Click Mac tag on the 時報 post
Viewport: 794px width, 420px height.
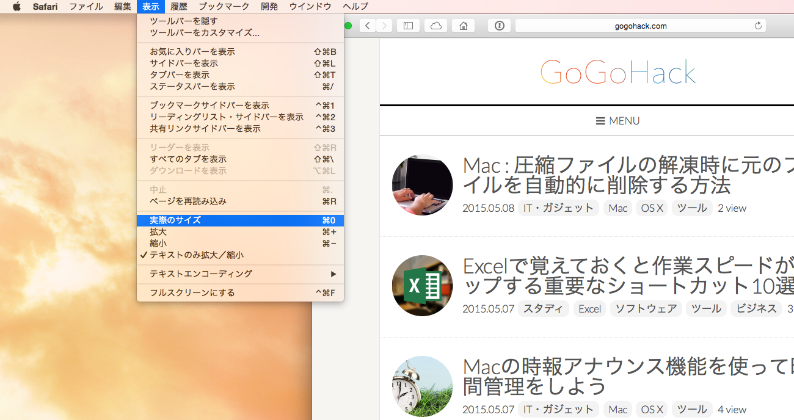coord(617,410)
